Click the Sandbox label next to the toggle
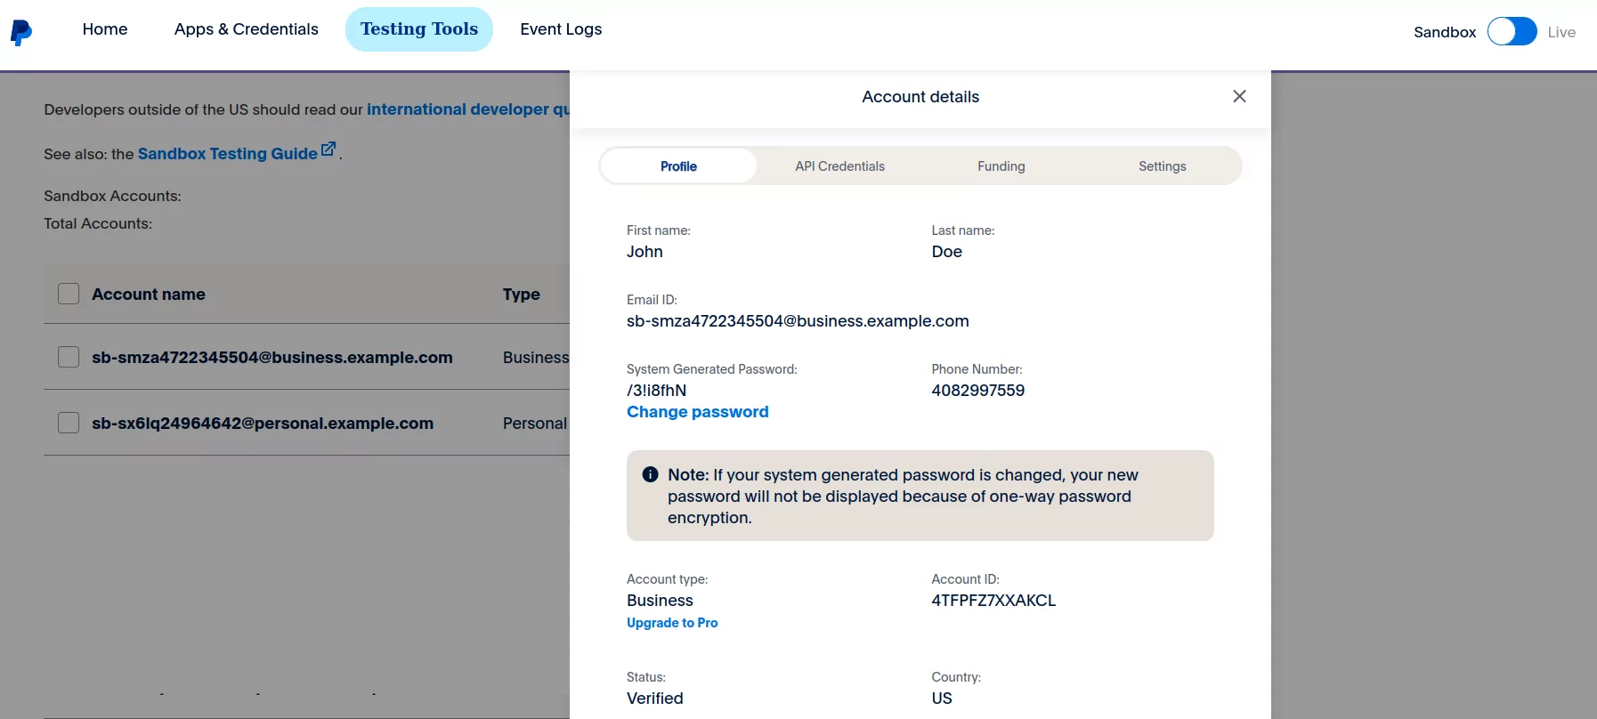 [x=1445, y=32]
